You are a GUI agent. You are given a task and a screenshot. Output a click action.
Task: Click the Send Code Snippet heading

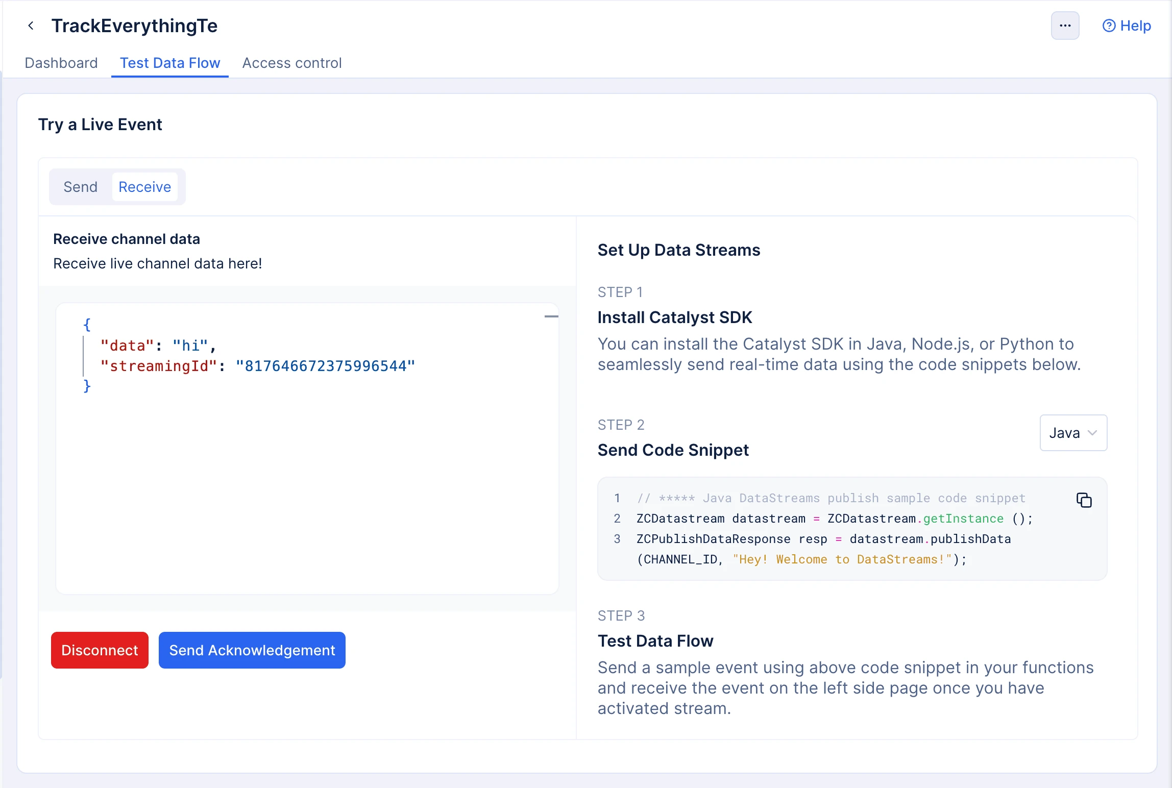pos(673,450)
